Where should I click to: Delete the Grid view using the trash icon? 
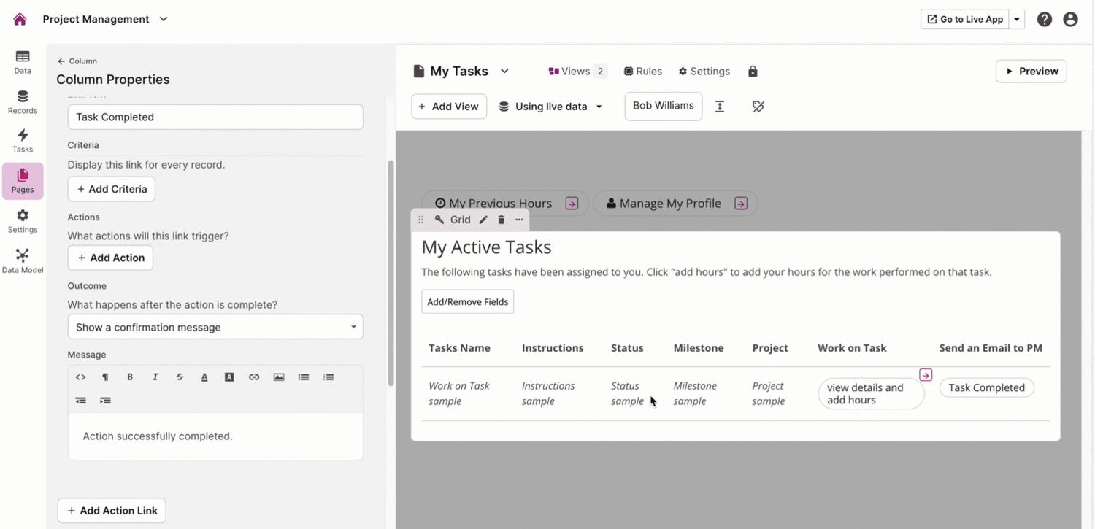(502, 220)
